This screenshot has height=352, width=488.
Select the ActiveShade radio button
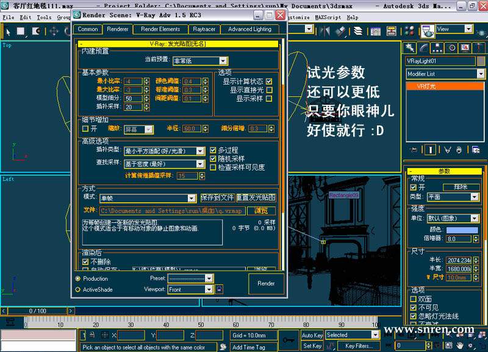click(77, 289)
